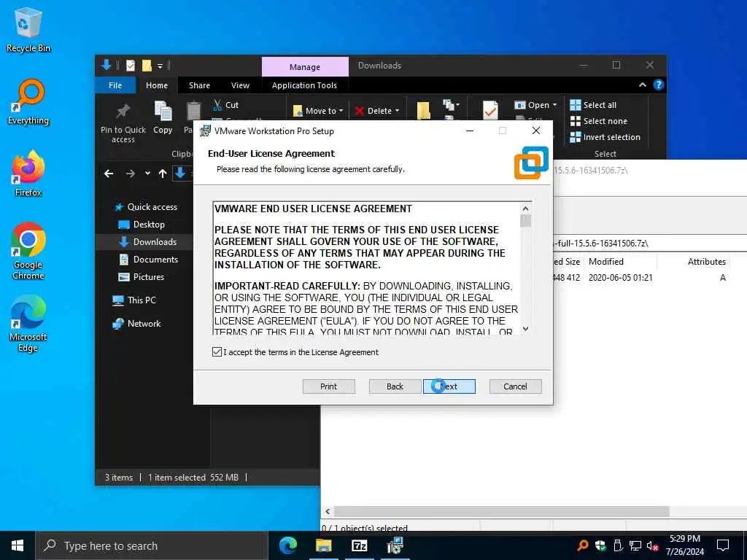
Task: Open Customize Quick Access Toolbar dropdown
Action: (x=160, y=66)
